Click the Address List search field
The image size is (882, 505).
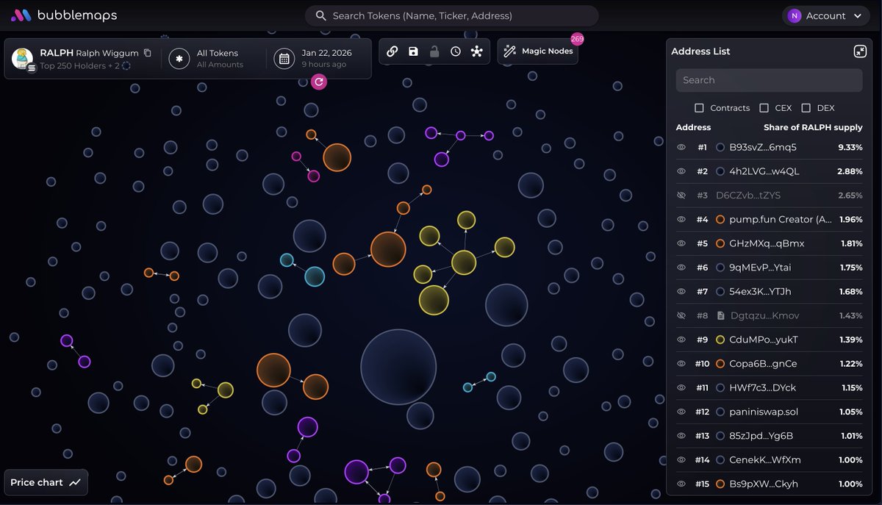click(x=769, y=80)
